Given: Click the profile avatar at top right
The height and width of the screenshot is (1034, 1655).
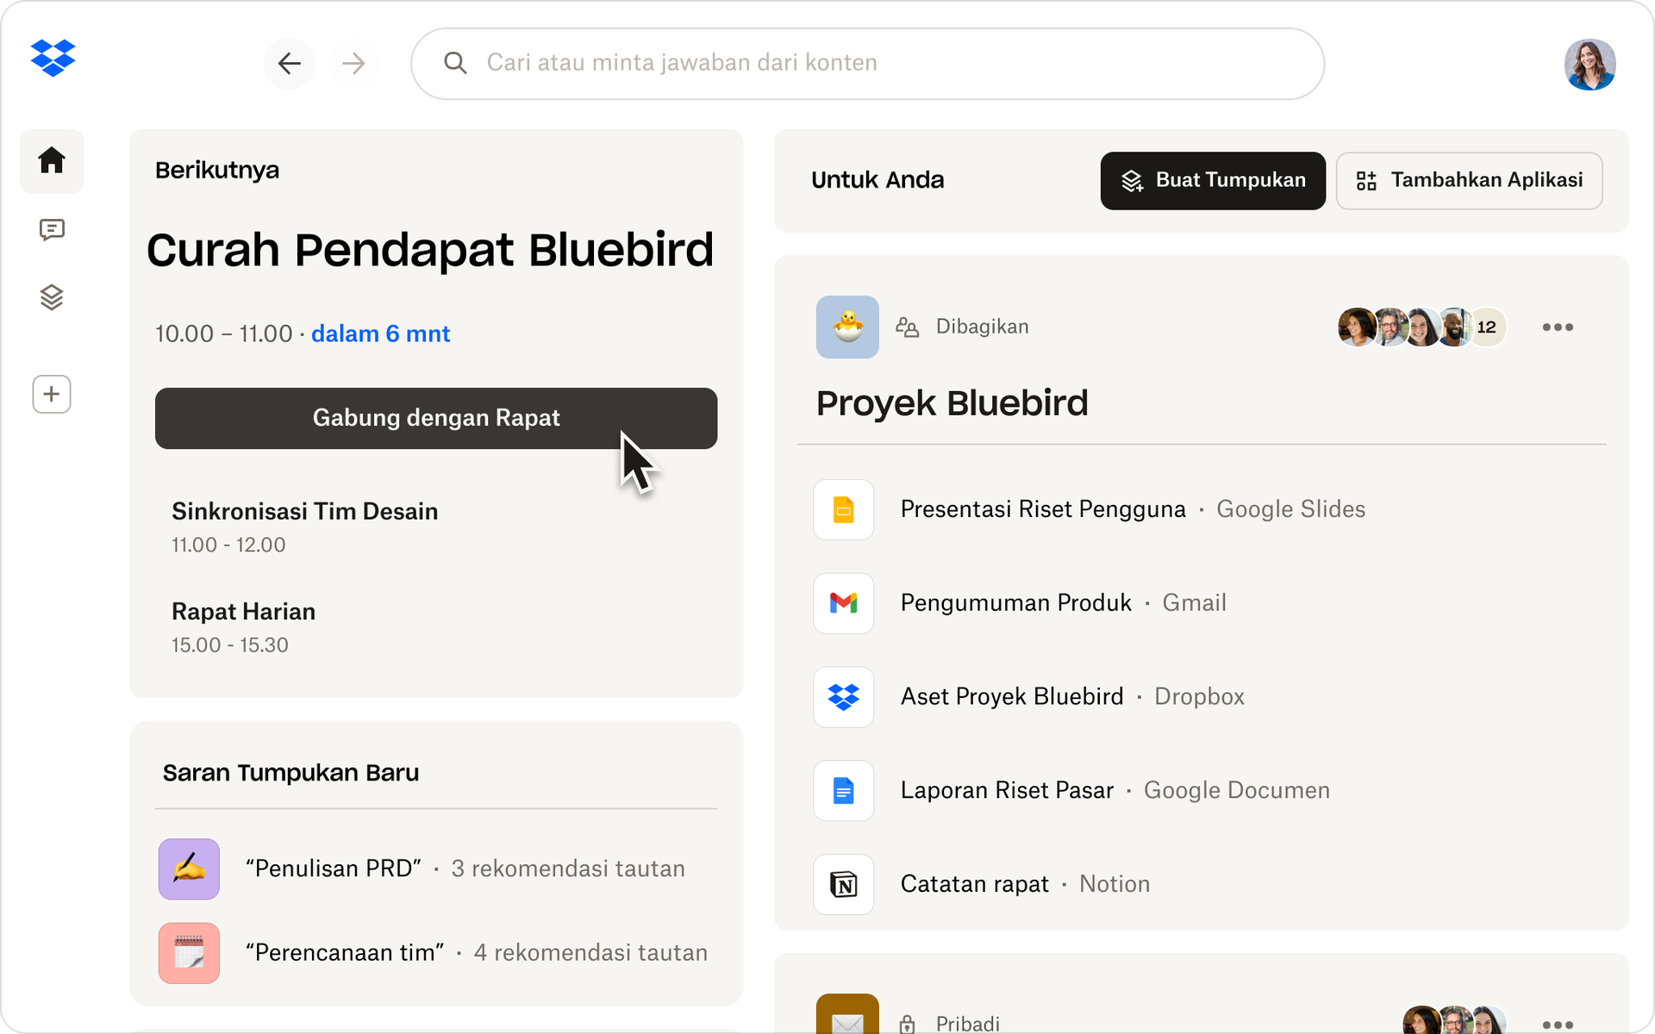Looking at the screenshot, I should (1589, 65).
